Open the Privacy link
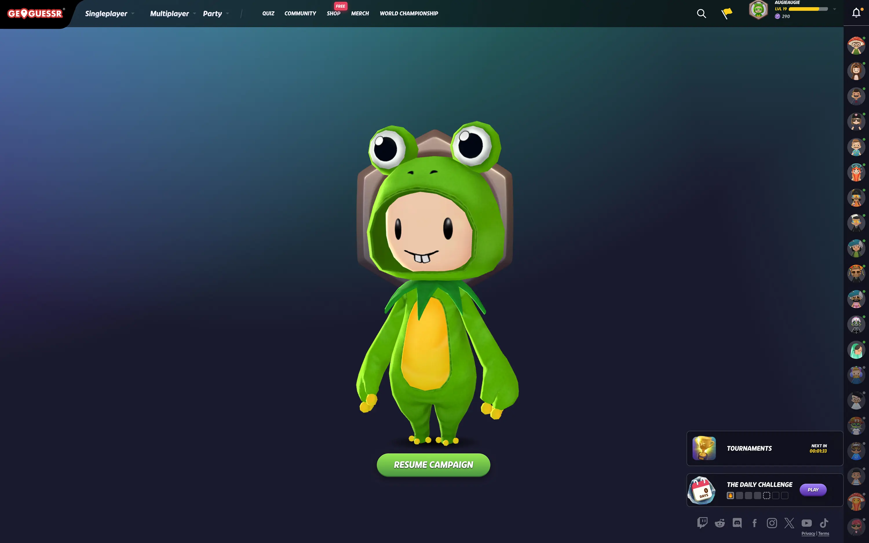This screenshot has width=869, height=543. (808, 534)
